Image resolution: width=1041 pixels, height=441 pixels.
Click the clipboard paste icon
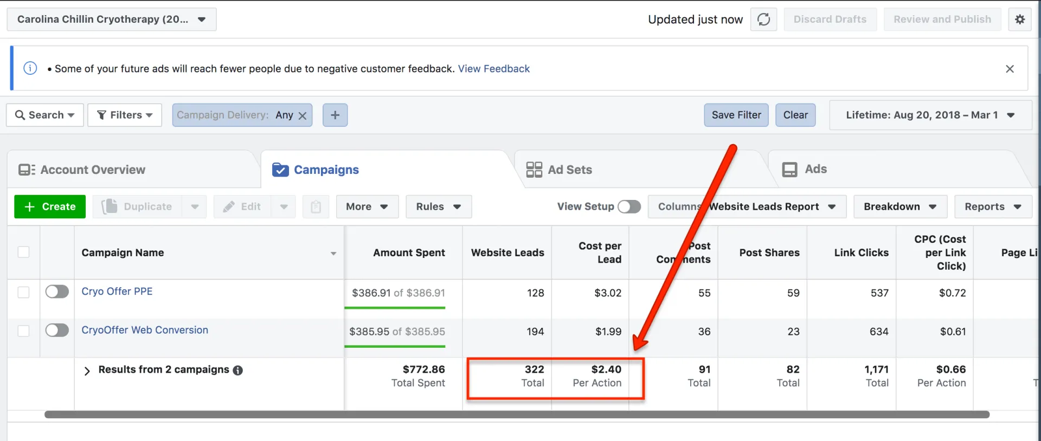316,206
